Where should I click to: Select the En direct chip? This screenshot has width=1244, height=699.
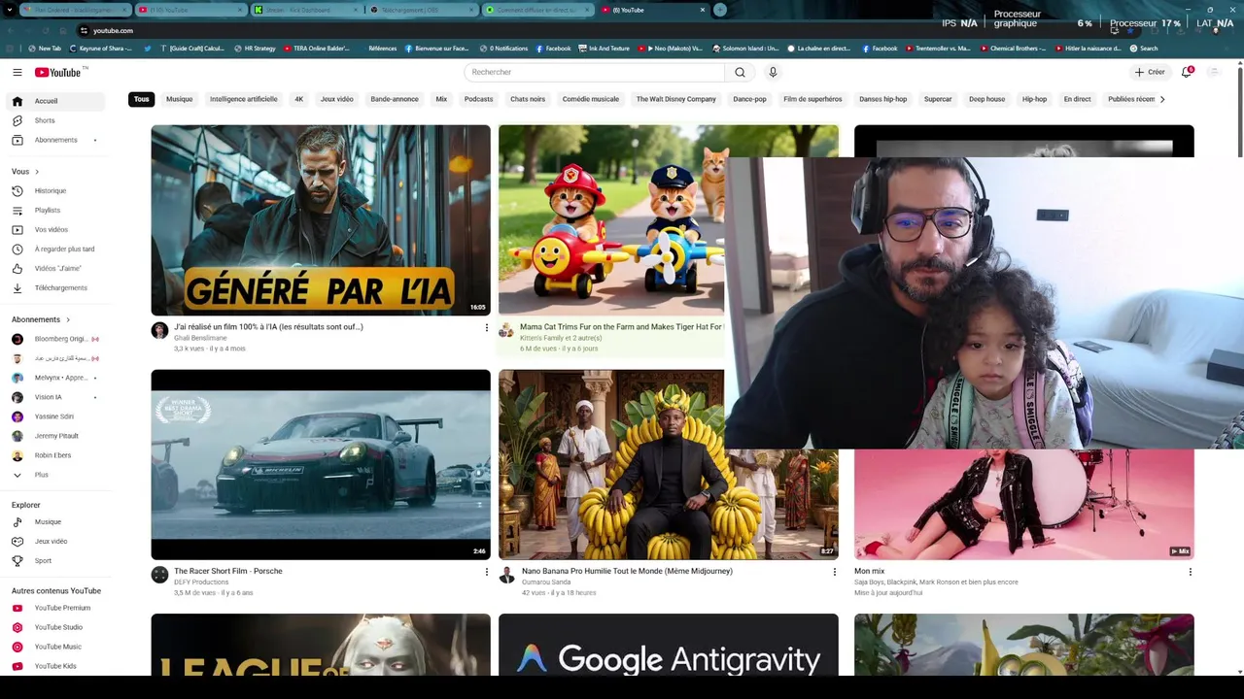tap(1077, 99)
